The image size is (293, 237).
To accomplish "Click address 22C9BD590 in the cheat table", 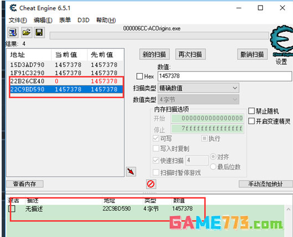I will tap(117, 208).
